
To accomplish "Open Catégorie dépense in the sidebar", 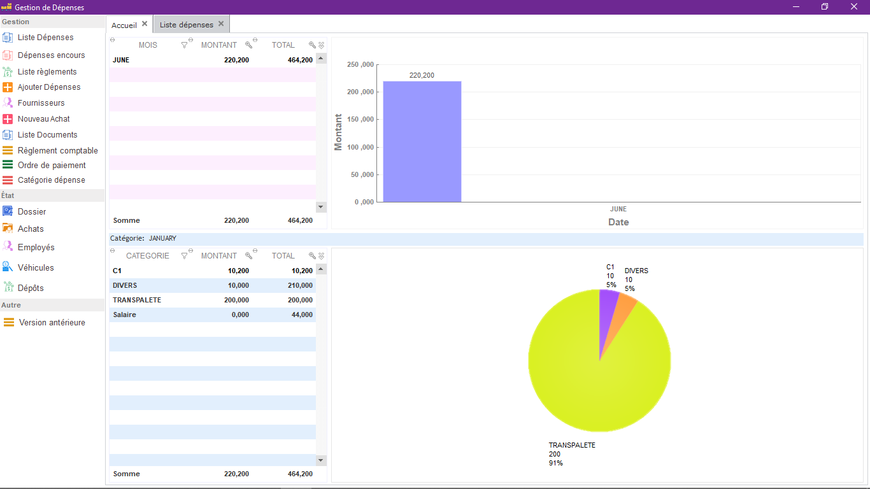I will click(x=52, y=180).
